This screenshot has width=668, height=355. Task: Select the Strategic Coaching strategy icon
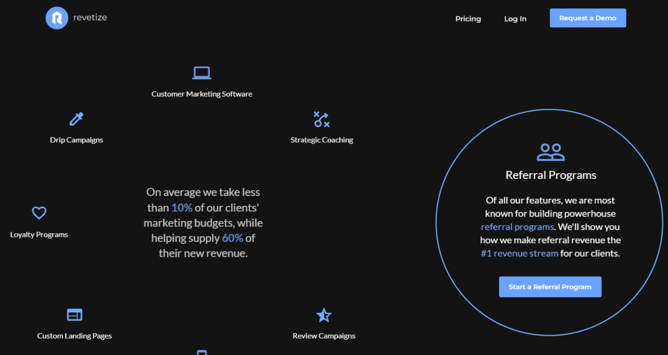coord(321,119)
